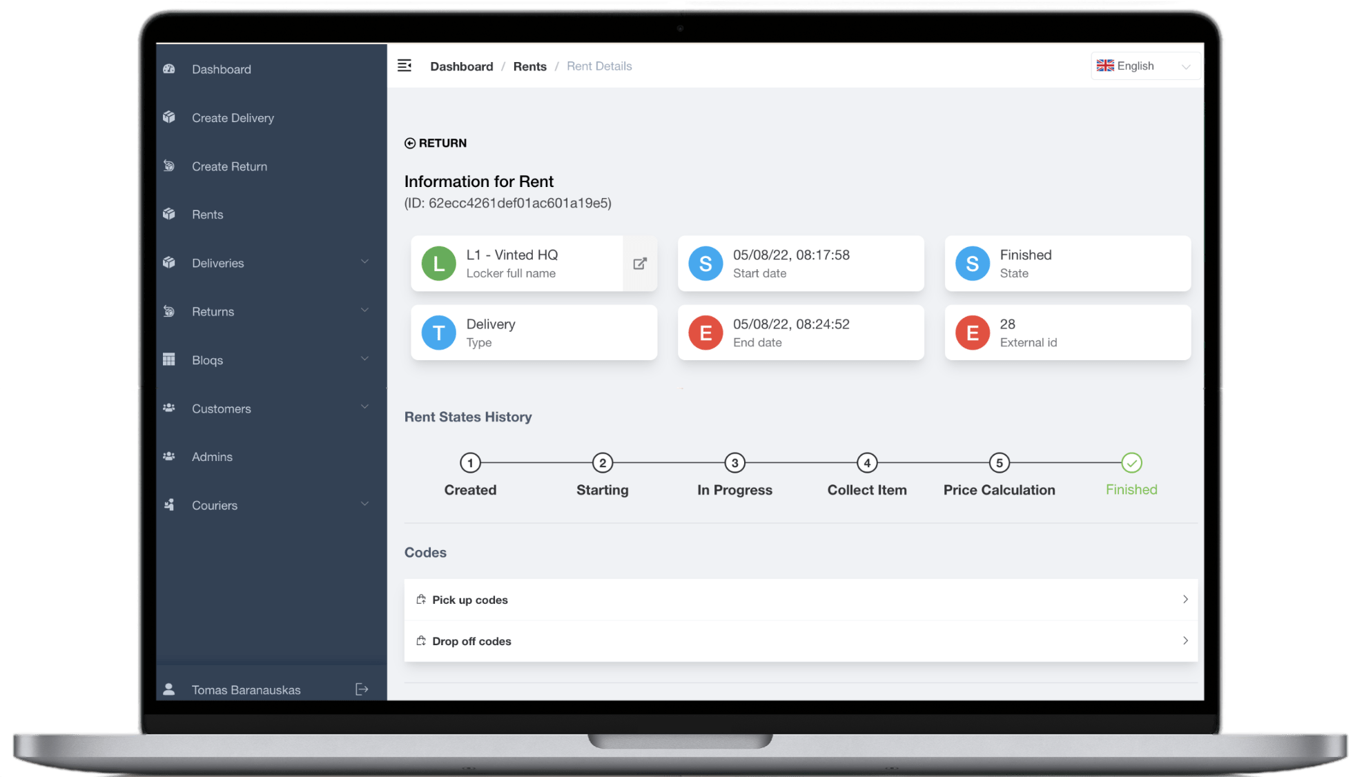Expand the Drop off codes panel

click(x=801, y=641)
